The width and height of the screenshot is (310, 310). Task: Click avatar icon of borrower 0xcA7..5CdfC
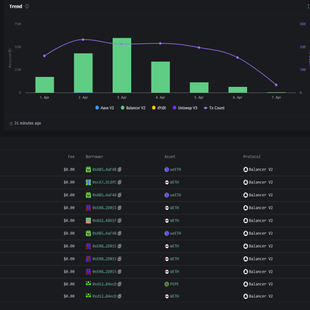point(88,182)
